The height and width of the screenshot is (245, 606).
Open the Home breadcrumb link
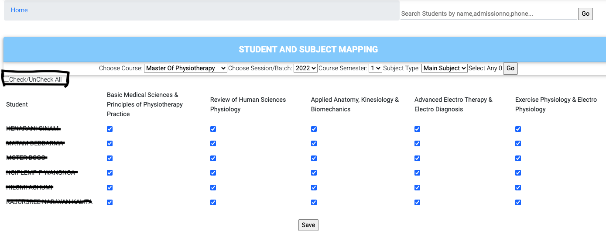(x=19, y=10)
